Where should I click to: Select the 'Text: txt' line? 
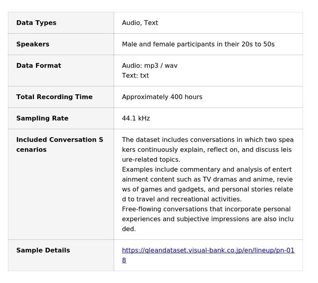pyautogui.click(x=135, y=75)
